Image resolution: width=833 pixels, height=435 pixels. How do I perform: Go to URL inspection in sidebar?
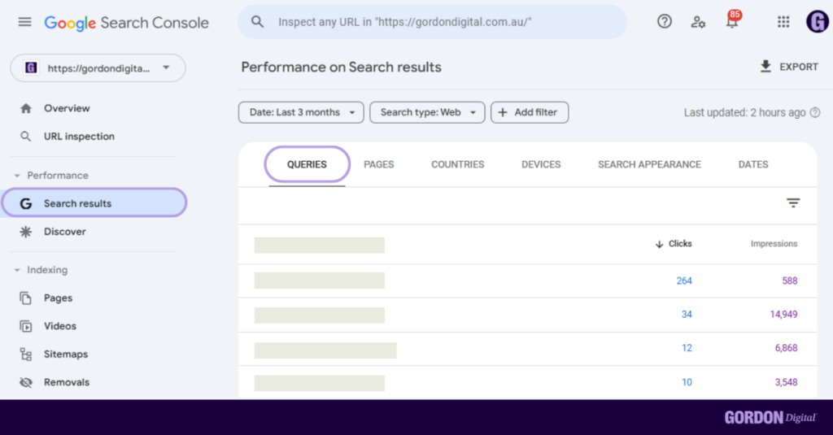point(79,137)
